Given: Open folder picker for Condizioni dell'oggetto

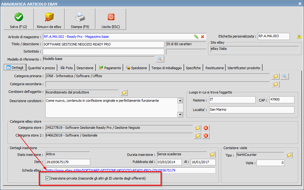Looking at the screenshot, I should pyautogui.click(x=124, y=93).
